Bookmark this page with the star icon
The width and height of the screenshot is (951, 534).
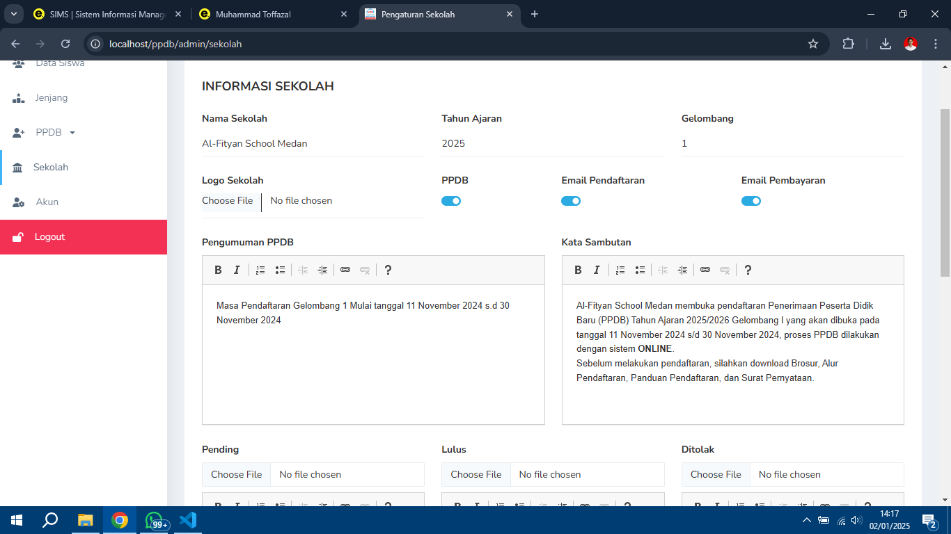click(812, 44)
